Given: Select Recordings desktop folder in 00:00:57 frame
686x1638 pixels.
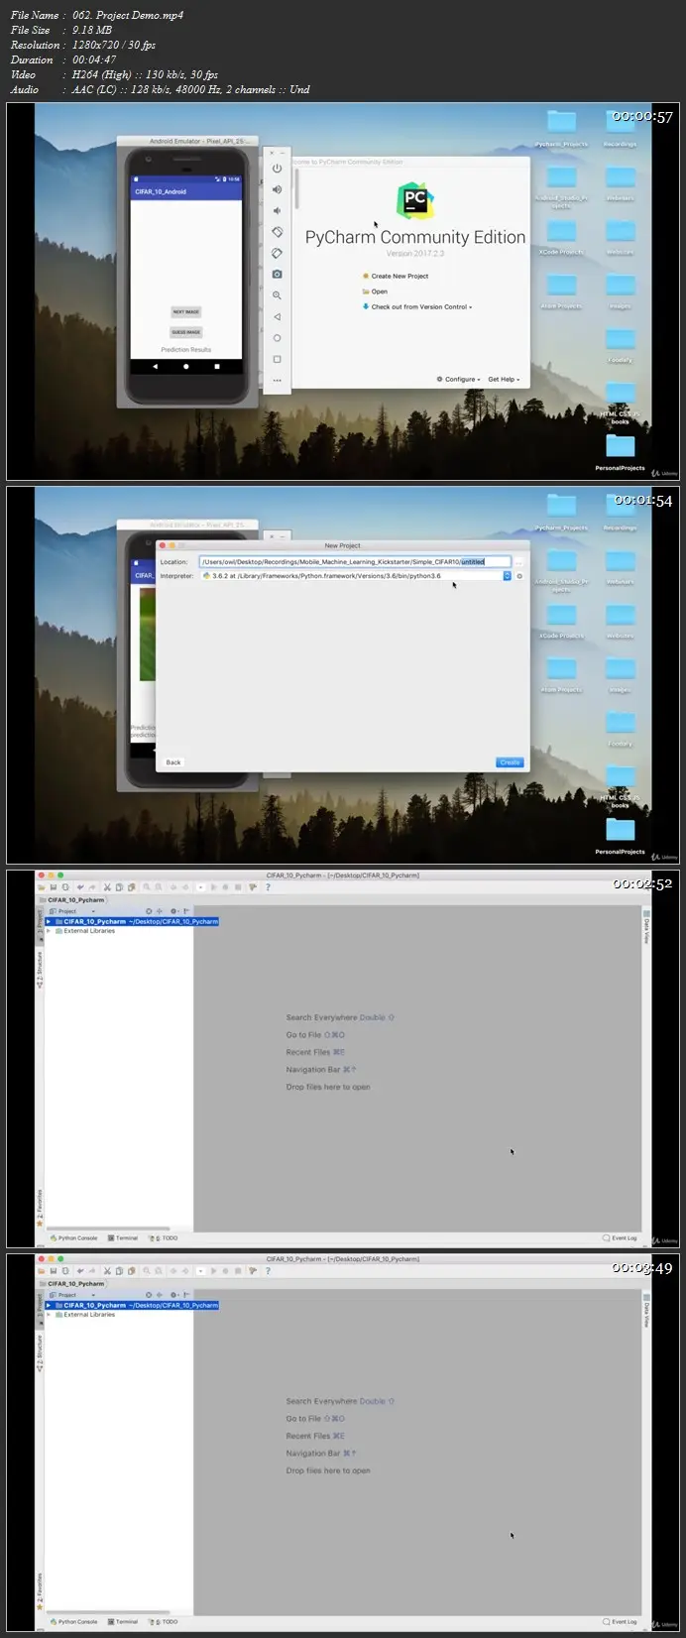Looking at the screenshot, I should tap(620, 128).
